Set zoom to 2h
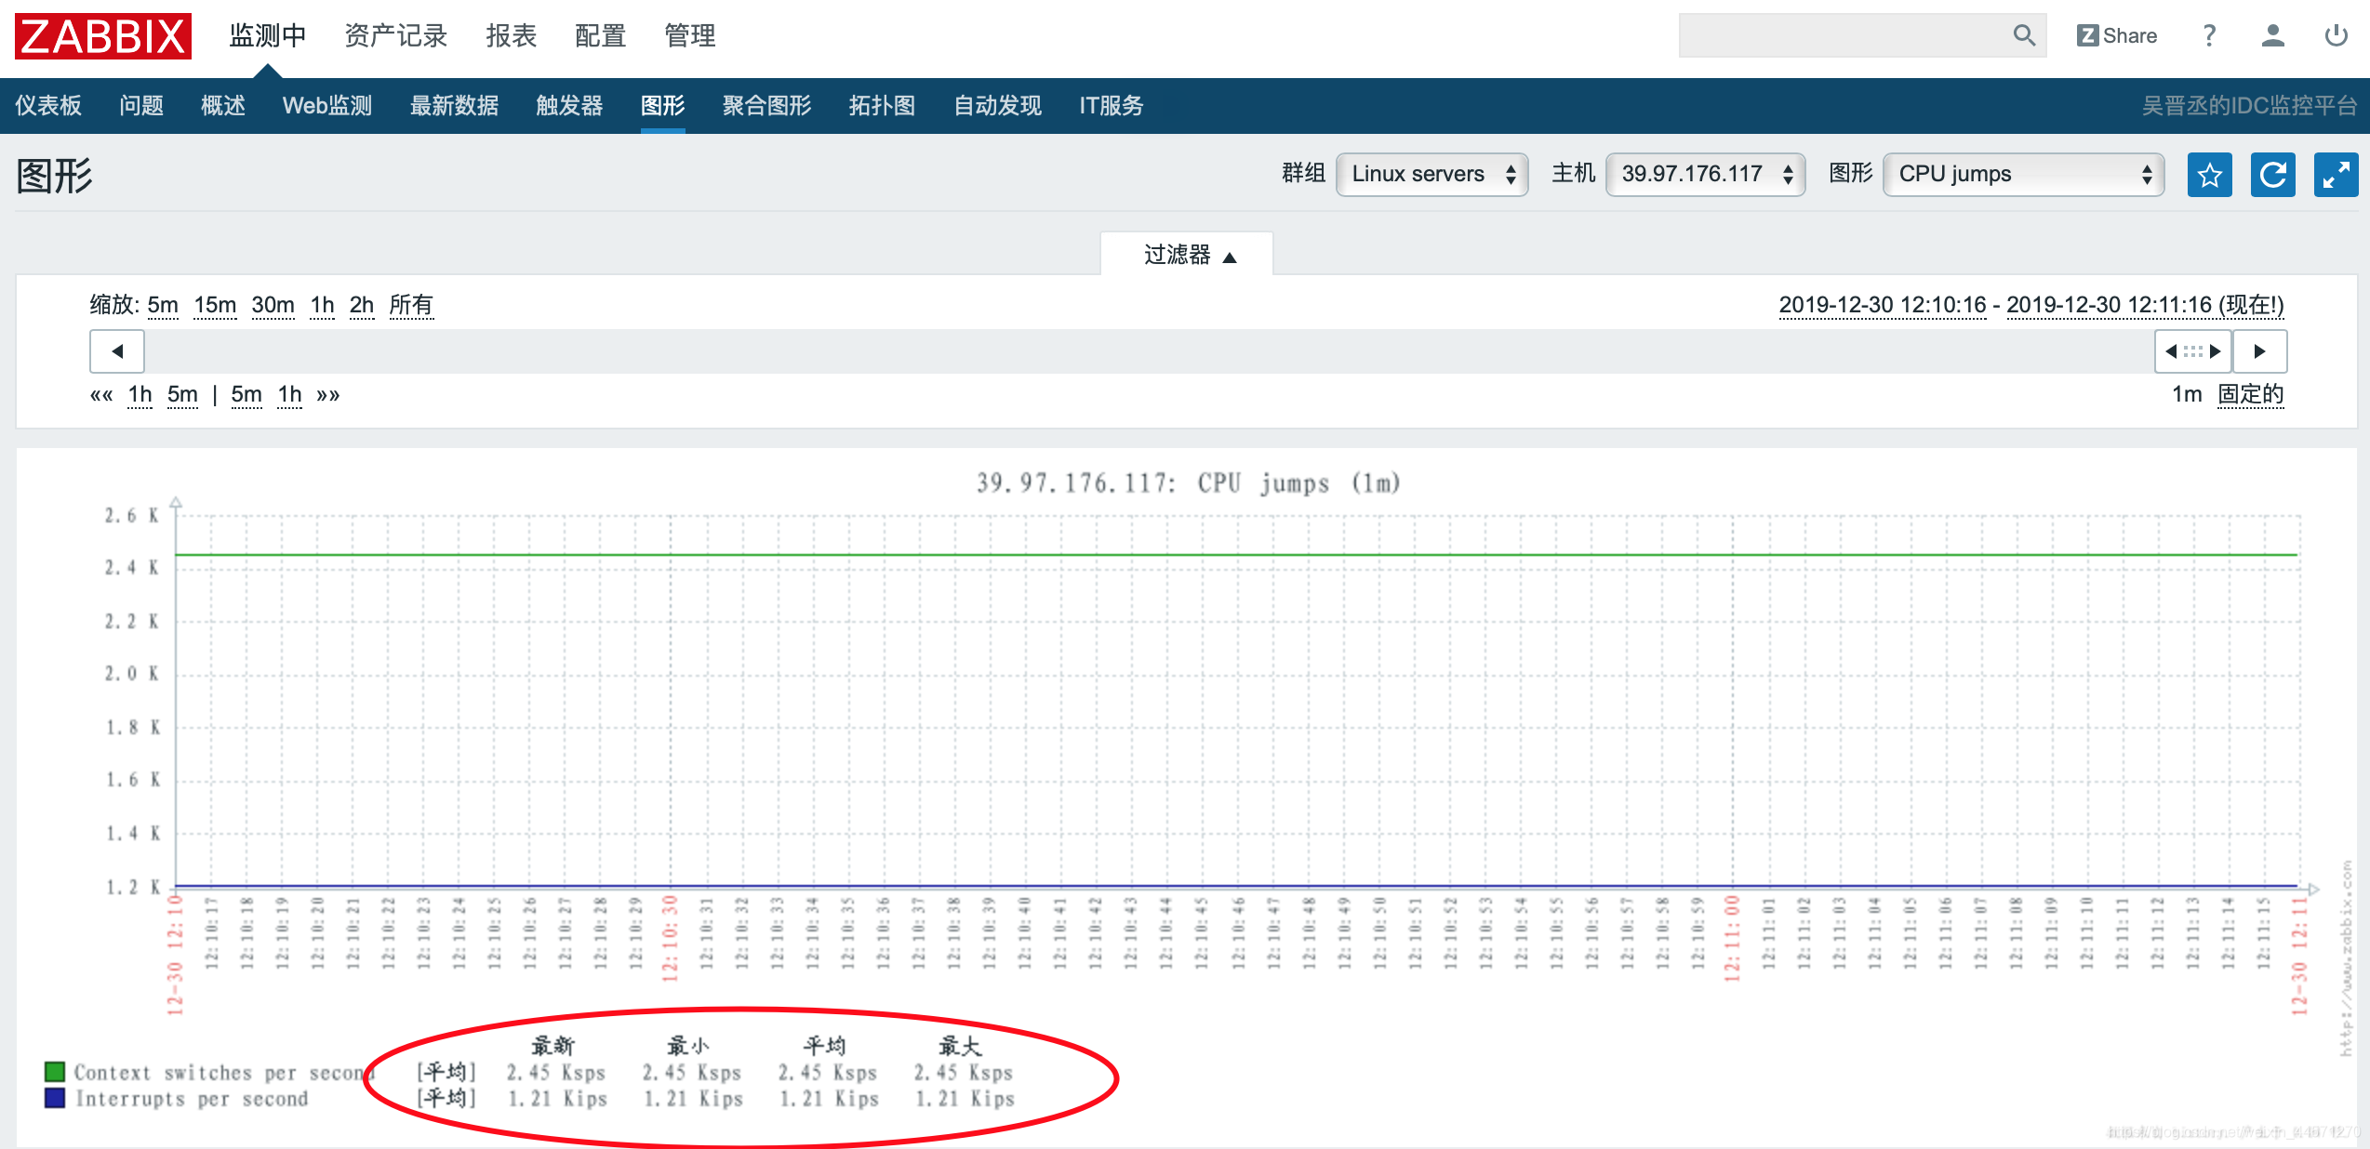2370x1149 pixels. pyautogui.click(x=361, y=305)
